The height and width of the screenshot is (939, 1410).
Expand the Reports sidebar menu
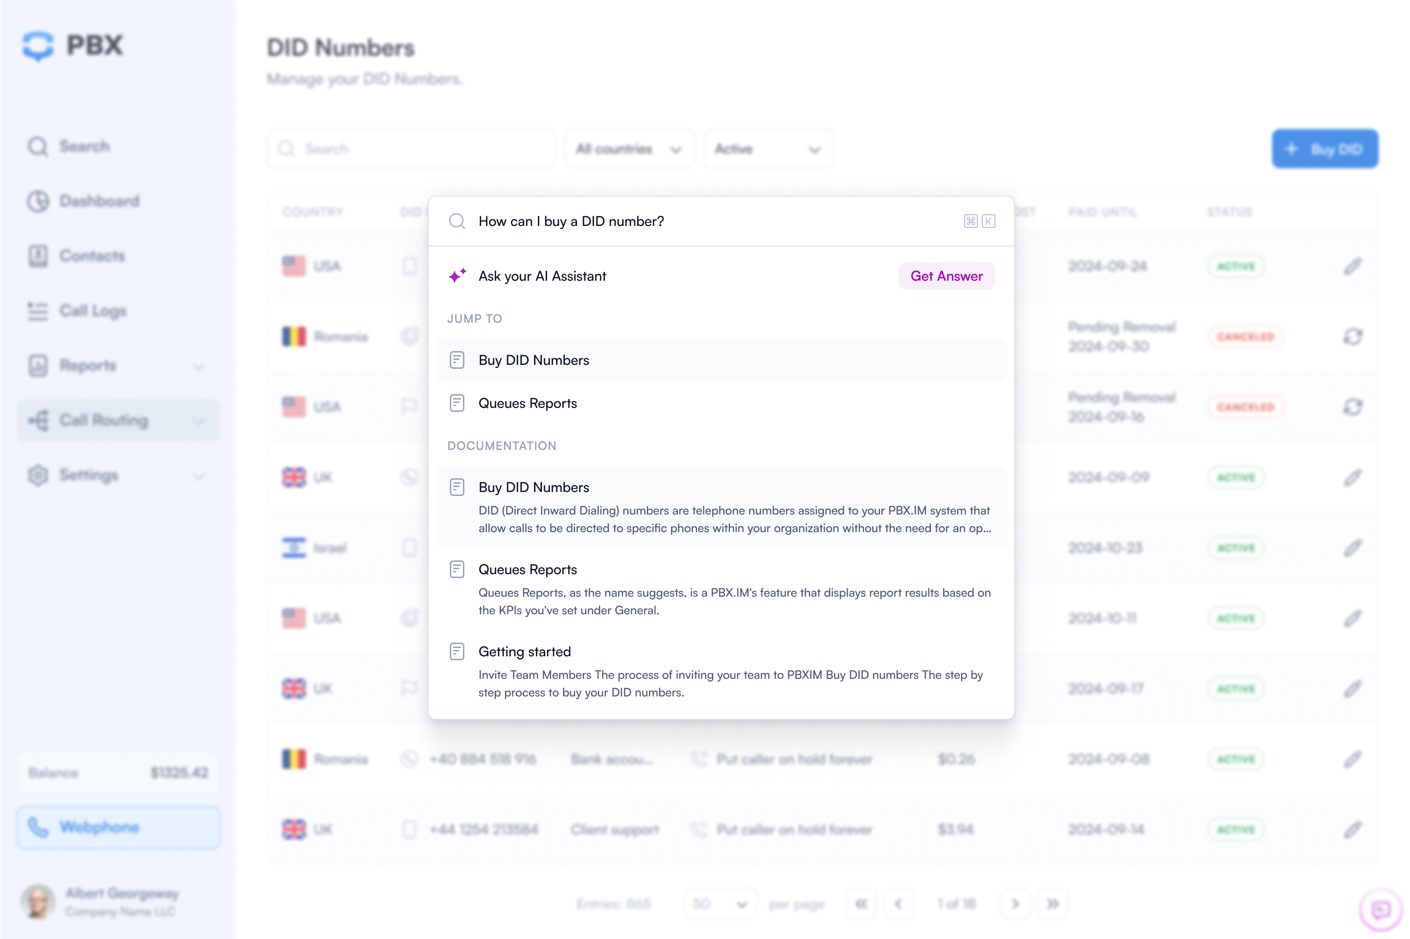tap(198, 366)
